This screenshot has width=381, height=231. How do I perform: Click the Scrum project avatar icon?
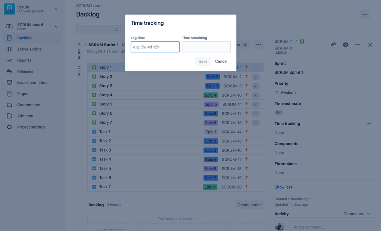[x=10, y=9]
